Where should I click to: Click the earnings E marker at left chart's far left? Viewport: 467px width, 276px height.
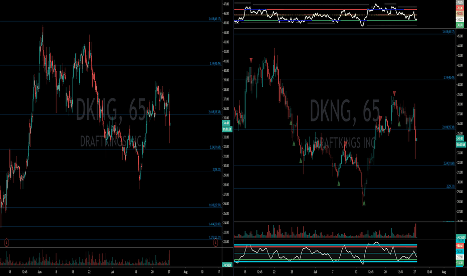click(x=6, y=243)
